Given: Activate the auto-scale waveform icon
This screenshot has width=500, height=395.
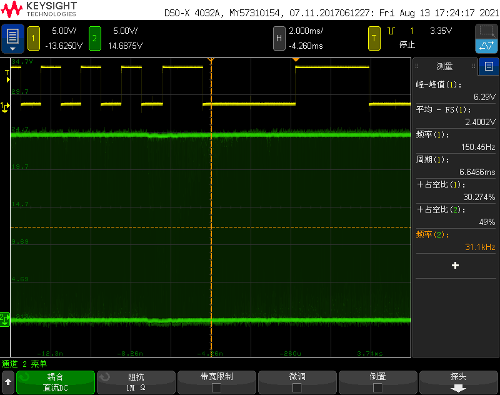Looking at the screenshot, I should pos(486,46).
